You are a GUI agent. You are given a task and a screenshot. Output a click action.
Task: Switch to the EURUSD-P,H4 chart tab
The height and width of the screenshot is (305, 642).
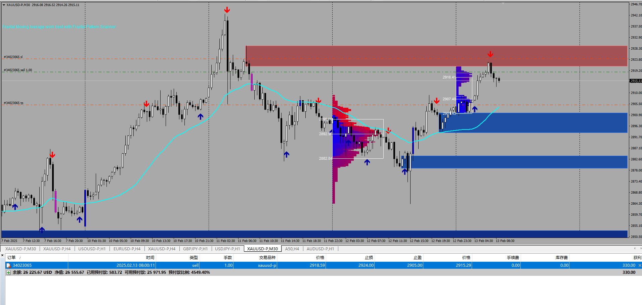127,249
